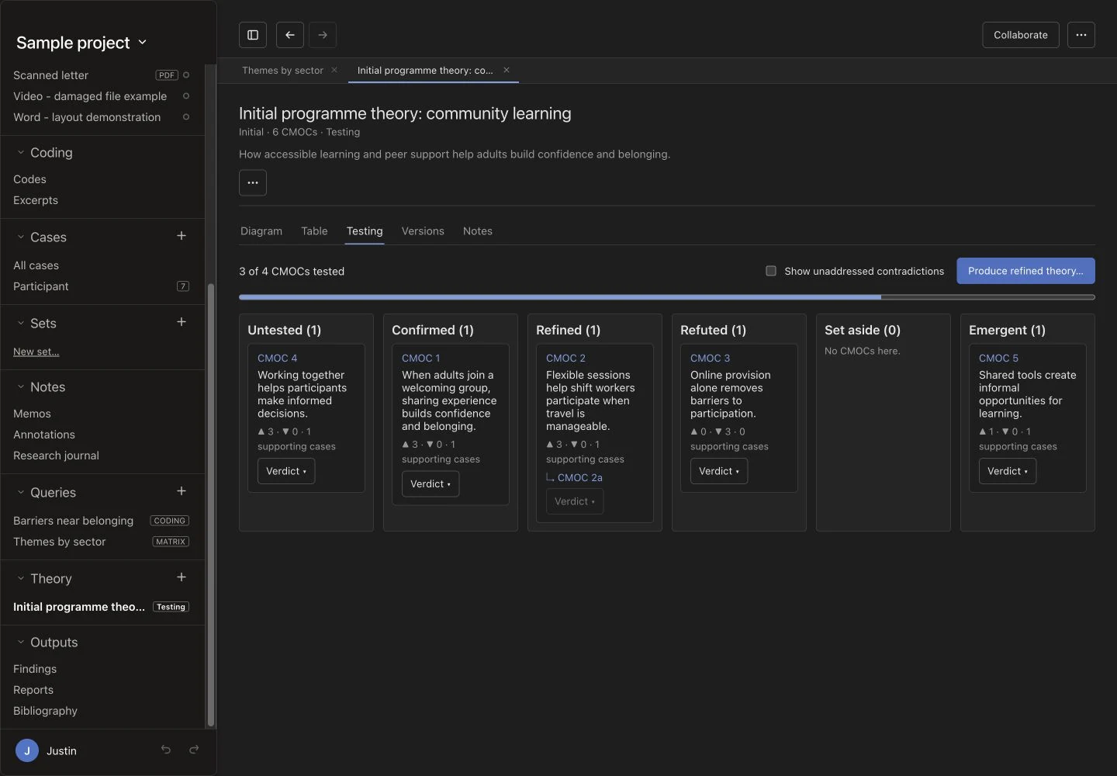Click the status circle beside Scanned letter
Image resolution: width=1117 pixels, height=776 pixels.
pos(186,75)
